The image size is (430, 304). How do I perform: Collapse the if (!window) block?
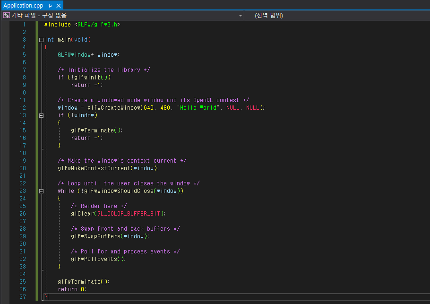click(41, 115)
